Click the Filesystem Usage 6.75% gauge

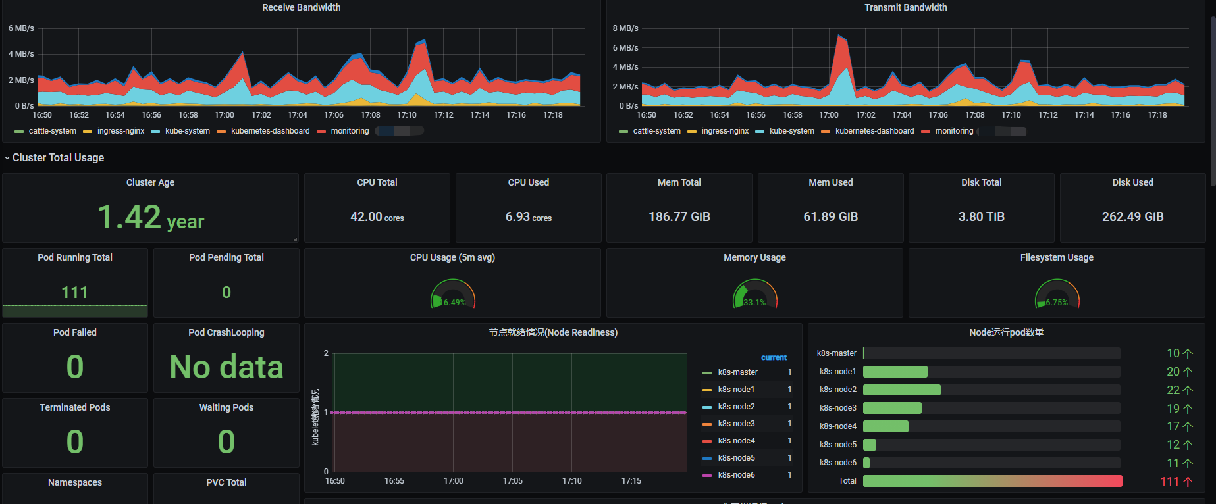coord(1057,294)
